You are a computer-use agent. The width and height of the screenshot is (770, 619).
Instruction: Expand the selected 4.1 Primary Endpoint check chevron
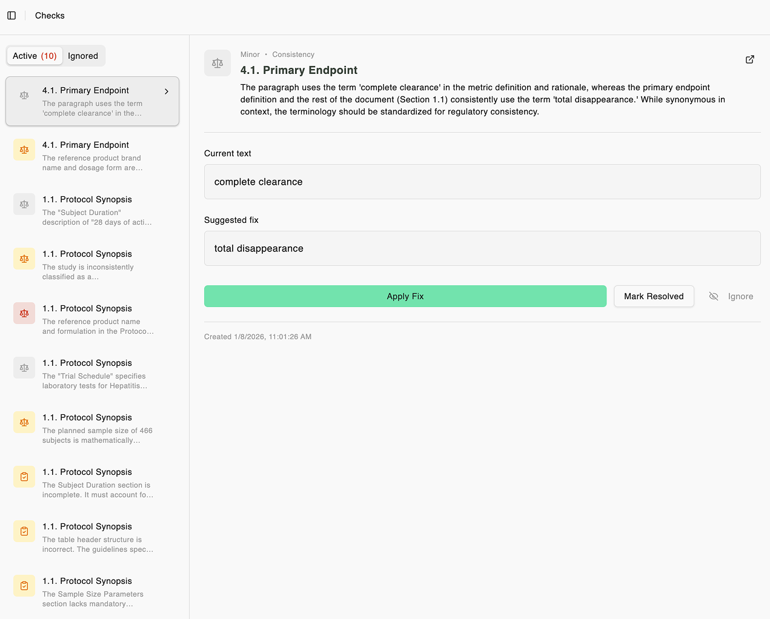click(167, 91)
